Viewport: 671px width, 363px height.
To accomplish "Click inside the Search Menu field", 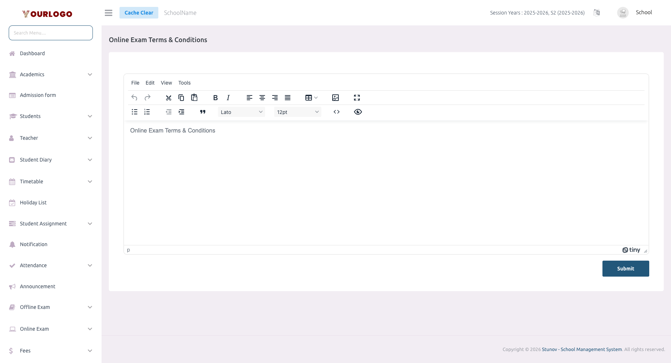I will click(x=50, y=33).
